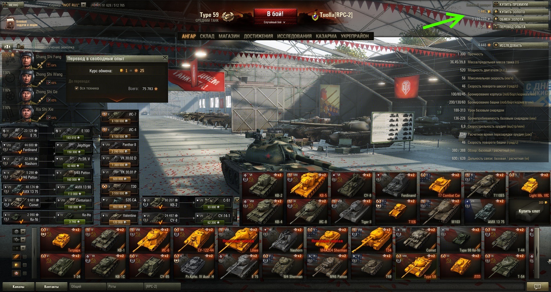Open the 'Боевые задачи и акции' icon
The height and width of the screenshot is (292, 551).
tap(10, 23)
